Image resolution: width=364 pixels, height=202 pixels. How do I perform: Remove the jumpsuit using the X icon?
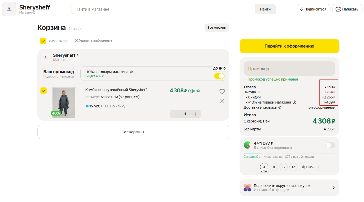click(x=222, y=101)
